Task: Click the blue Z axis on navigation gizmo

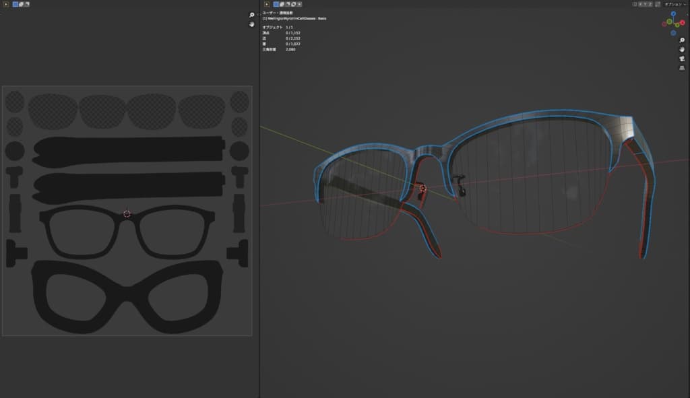Action: 673,14
